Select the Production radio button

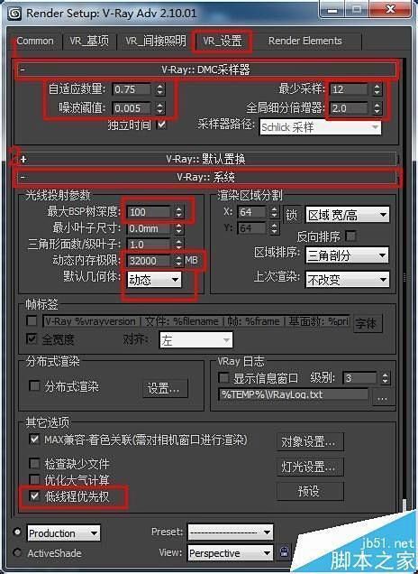[x=17, y=532]
